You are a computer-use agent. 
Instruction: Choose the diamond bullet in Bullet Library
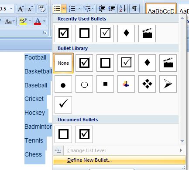tap(147, 63)
